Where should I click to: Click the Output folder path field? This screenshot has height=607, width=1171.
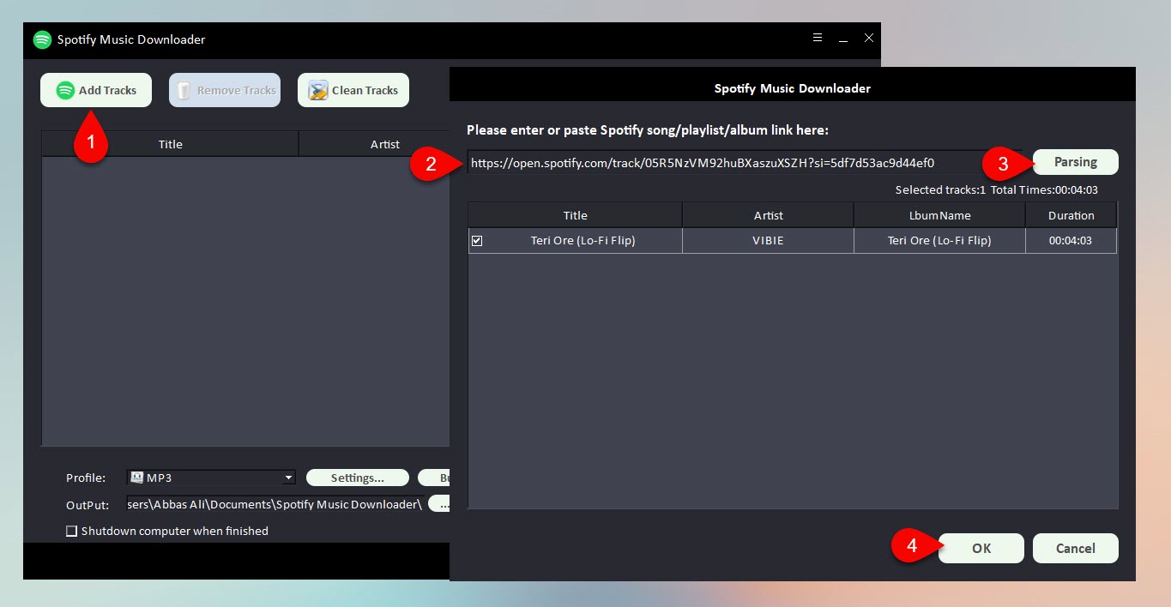coord(275,504)
